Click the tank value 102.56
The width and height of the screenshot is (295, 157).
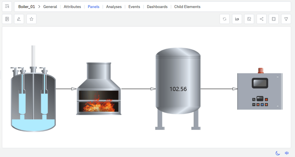(178, 89)
